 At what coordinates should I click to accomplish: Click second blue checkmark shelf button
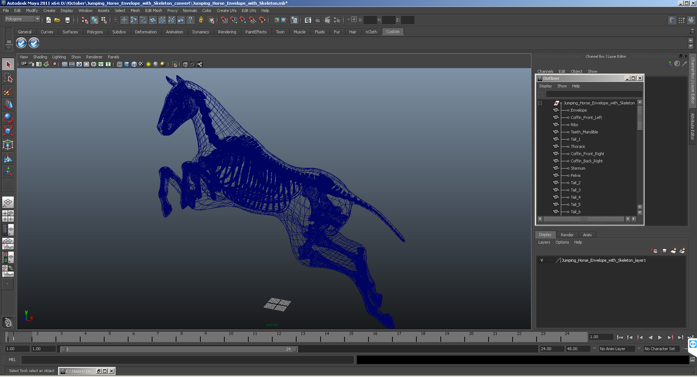coord(34,43)
